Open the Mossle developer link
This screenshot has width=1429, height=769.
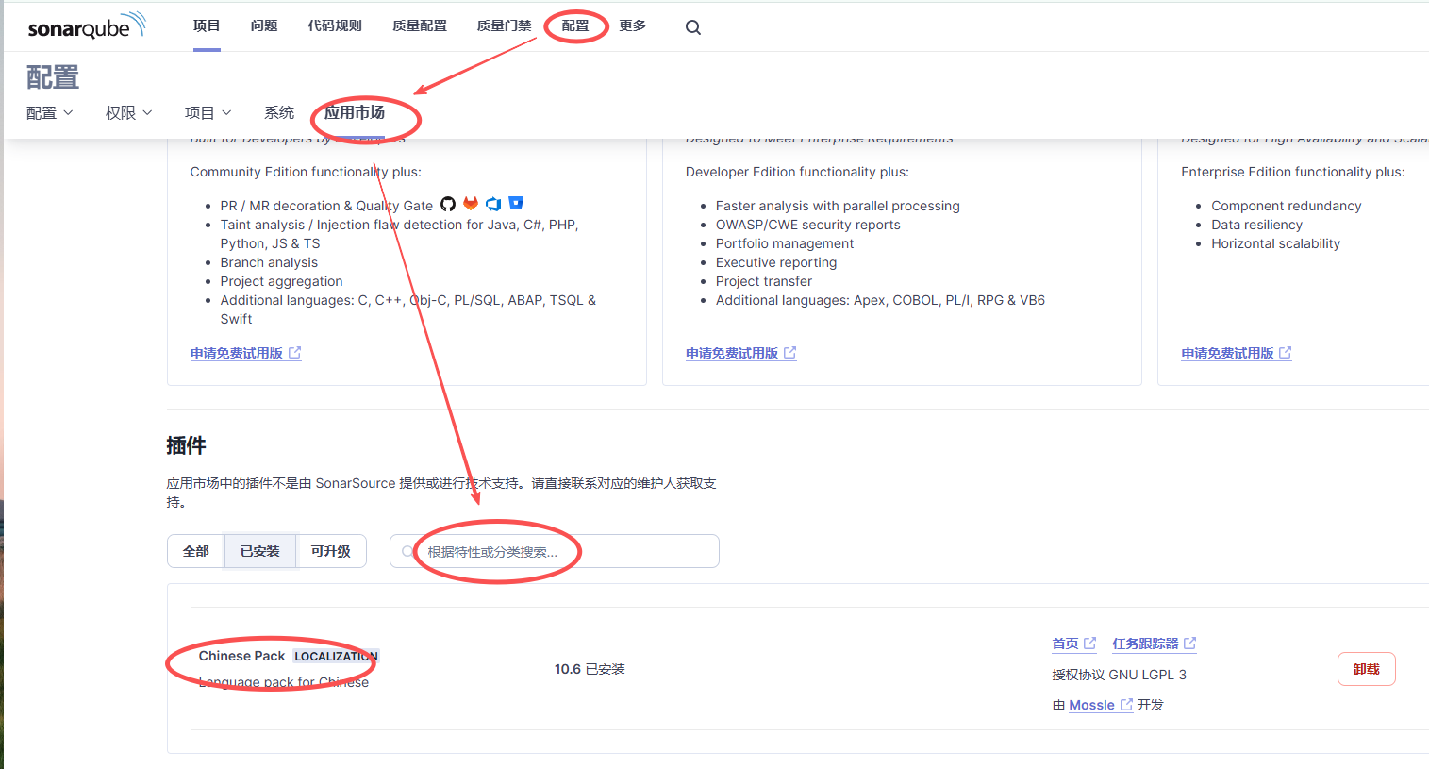coord(1101,705)
